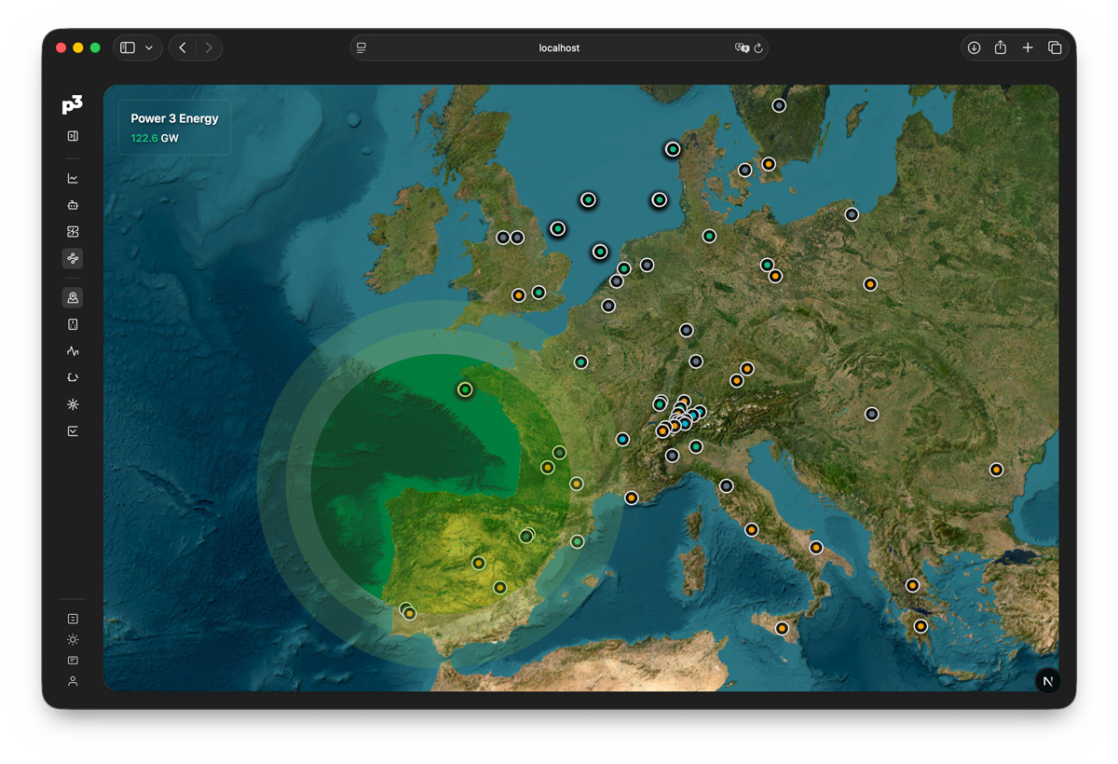Open the user profile icon
Image resolution: width=1118 pixels, height=764 pixels.
pyautogui.click(x=73, y=681)
